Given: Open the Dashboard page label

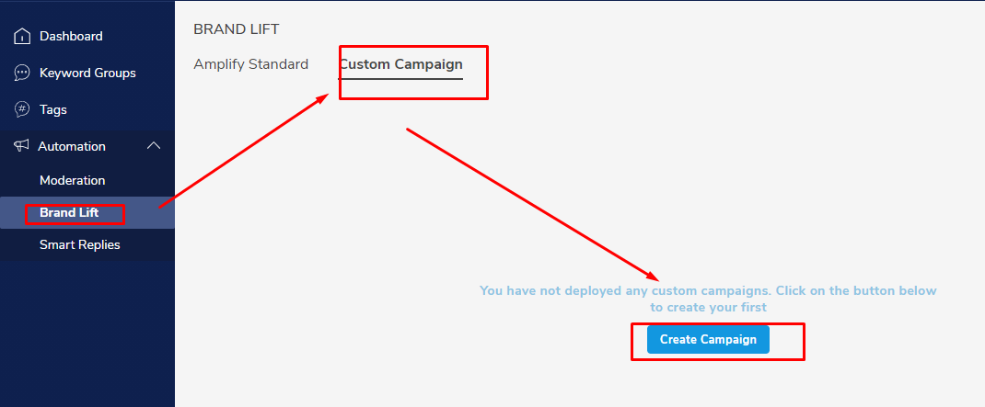Looking at the screenshot, I should coord(71,37).
